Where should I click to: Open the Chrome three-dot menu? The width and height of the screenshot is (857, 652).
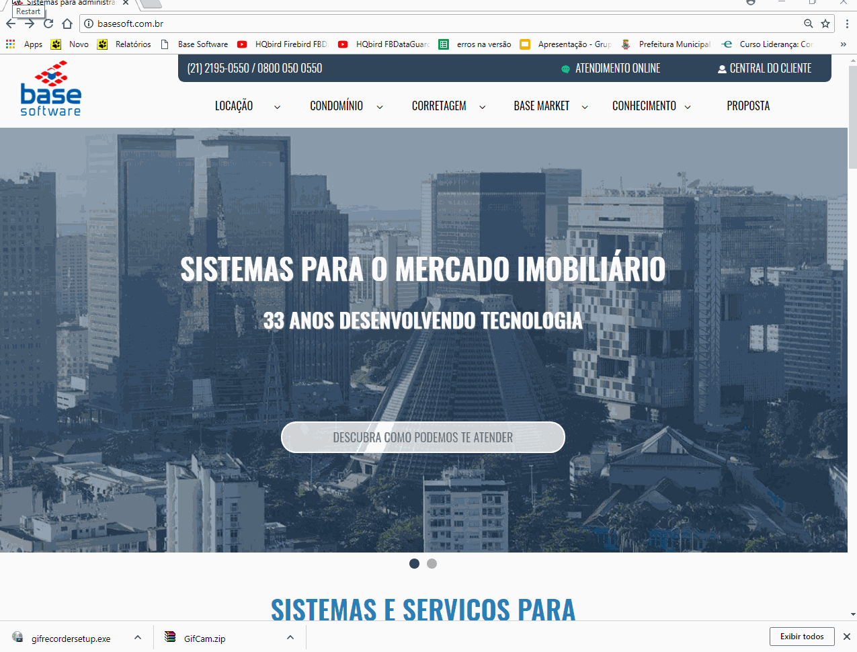click(x=846, y=24)
